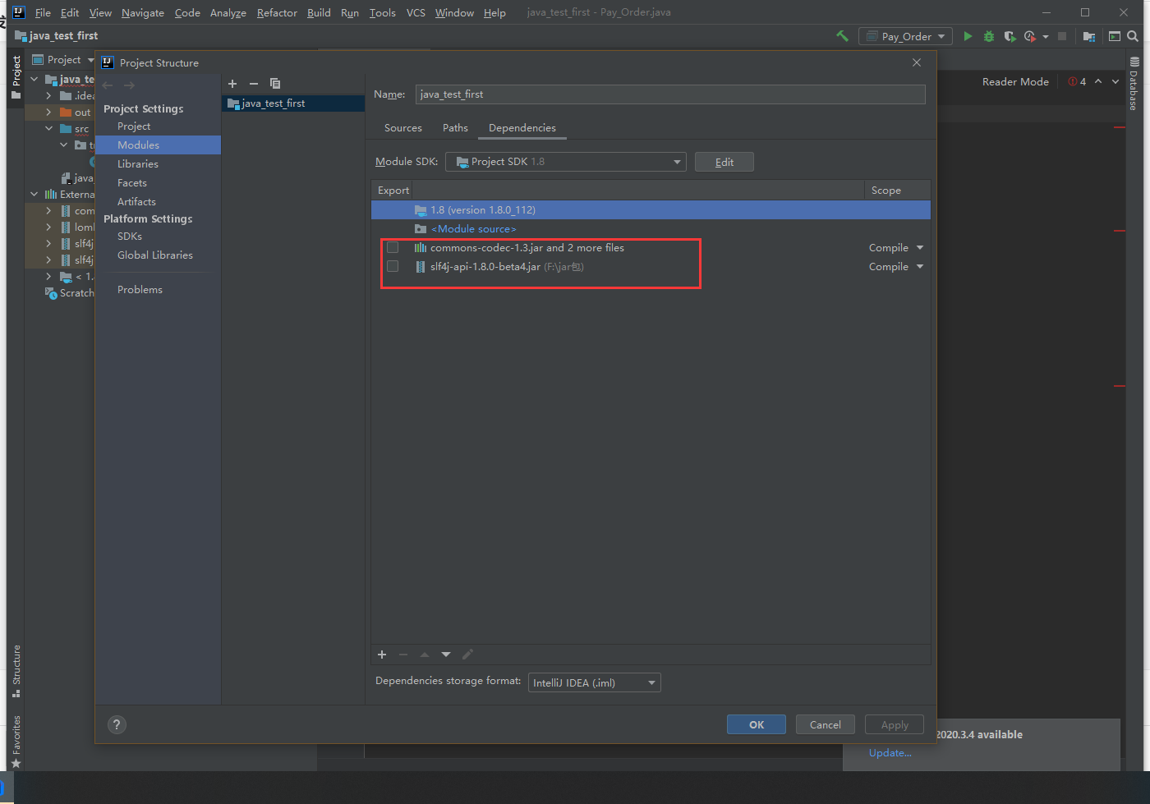Go to previous highlighted error arrow
Image resolution: width=1150 pixels, height=804 pixels.
[1098, 81]
